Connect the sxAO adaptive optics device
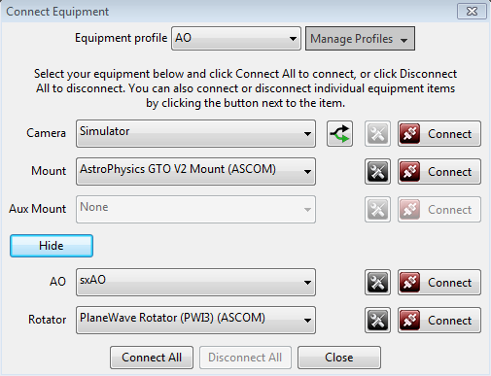 coord(439,283)
